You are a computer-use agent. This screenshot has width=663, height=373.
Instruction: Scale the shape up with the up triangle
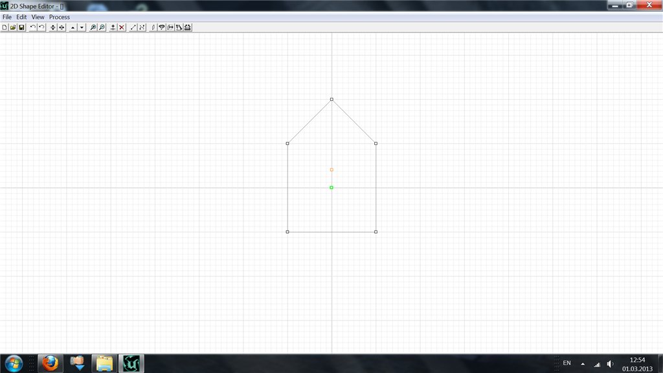coord(73,27)
